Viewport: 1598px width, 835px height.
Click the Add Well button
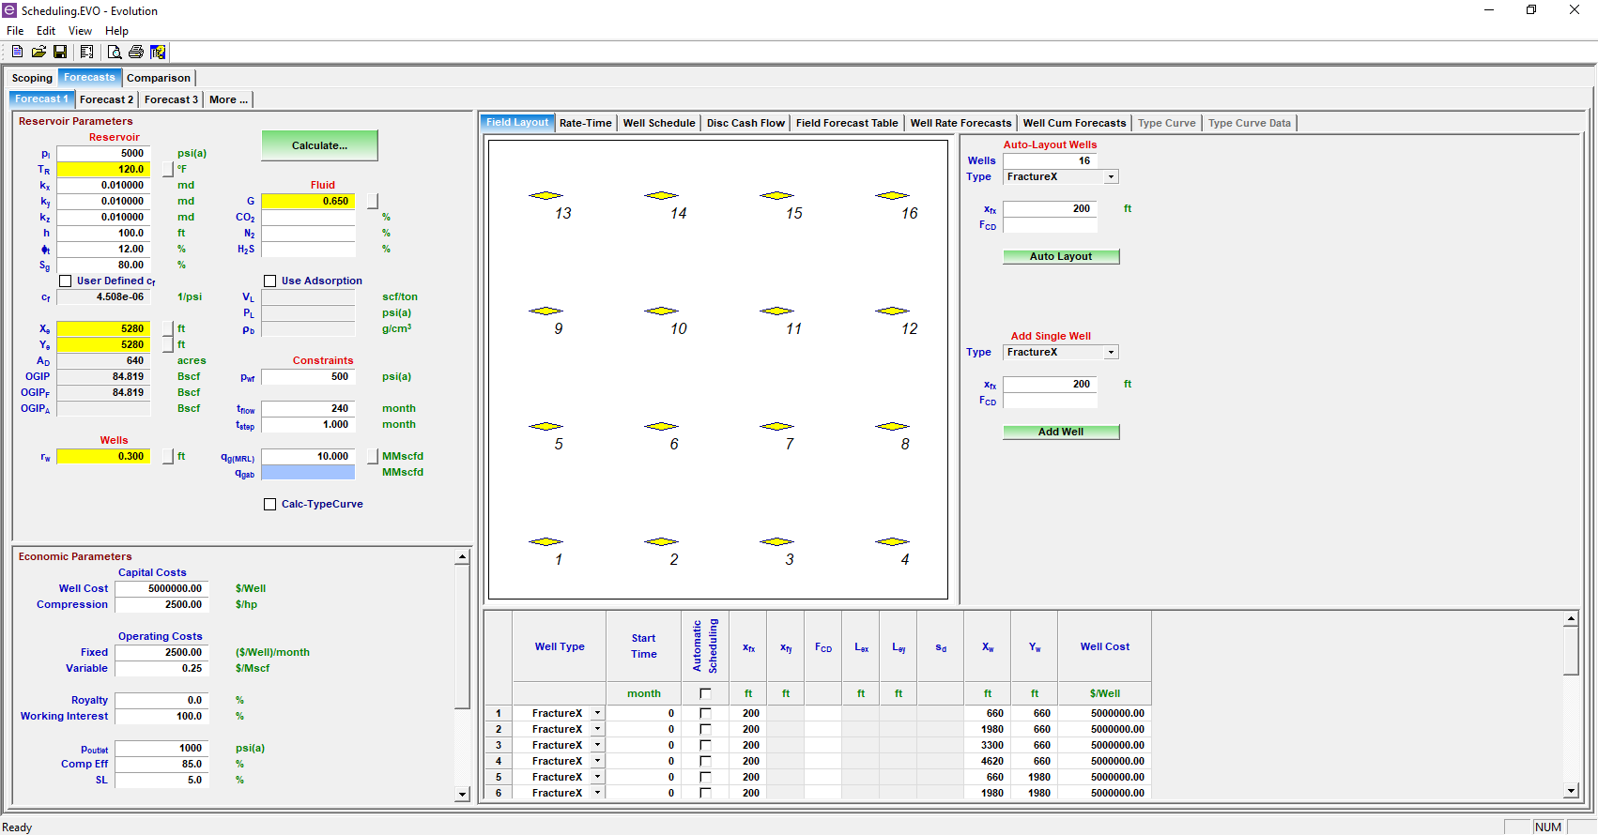1061,432
